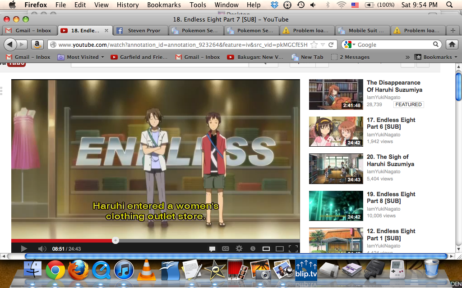Open the player settings gear icon

click(239, 248)
